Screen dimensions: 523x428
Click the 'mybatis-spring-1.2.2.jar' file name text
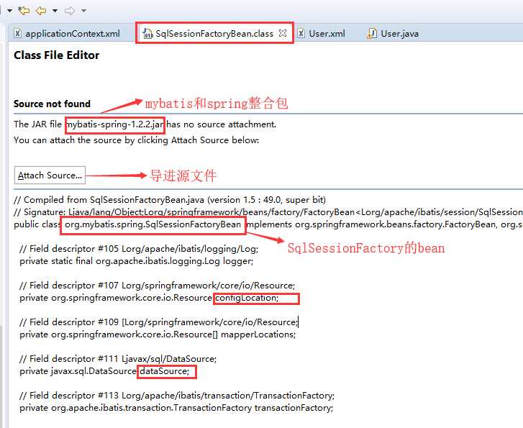click(x=115, y=124)
